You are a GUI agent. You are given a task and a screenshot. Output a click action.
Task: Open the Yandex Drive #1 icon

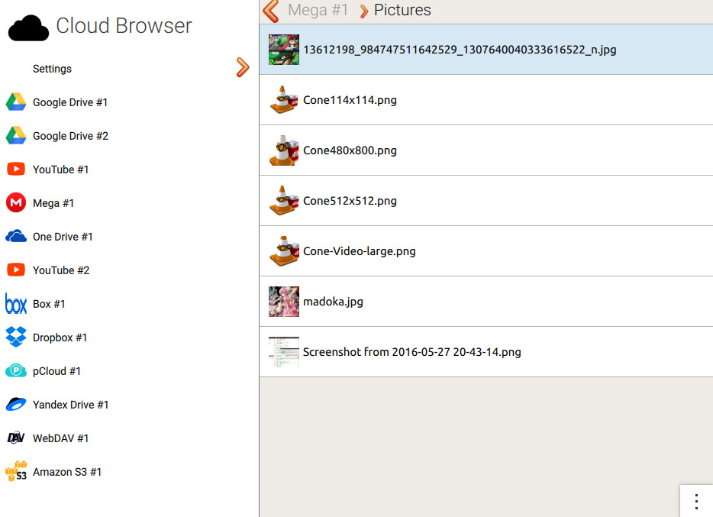(16, 404)
